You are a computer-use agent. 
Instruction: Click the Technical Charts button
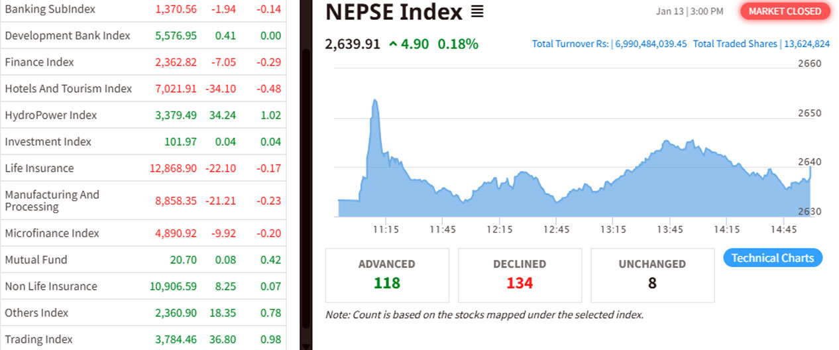(x=772, y=258)
